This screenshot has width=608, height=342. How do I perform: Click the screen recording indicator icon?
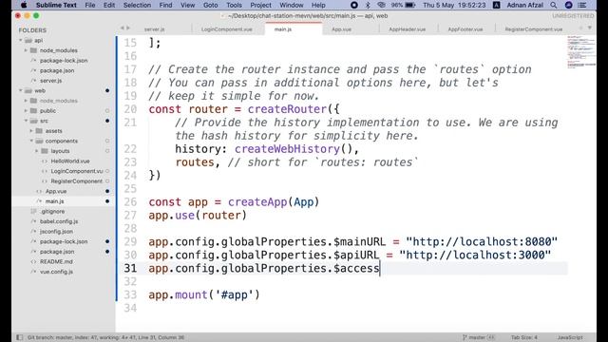(x=354, y=5)
